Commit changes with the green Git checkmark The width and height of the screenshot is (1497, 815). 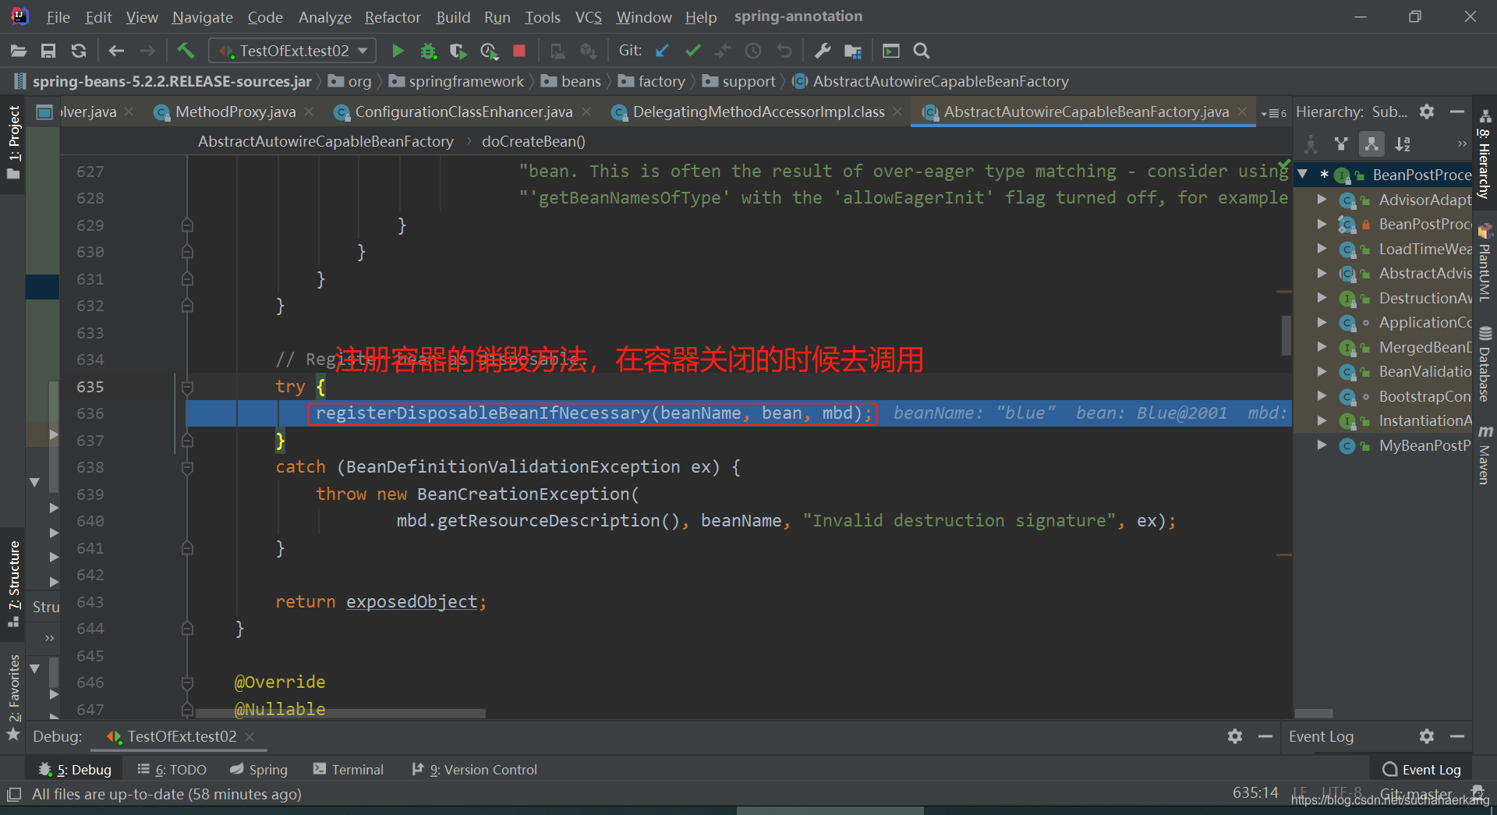click(692, 51)
